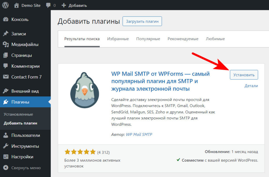Image resolution: width=269 pixels, height=177 pixels.
Task: Open the Записи menu item
Action: [25, 34]
